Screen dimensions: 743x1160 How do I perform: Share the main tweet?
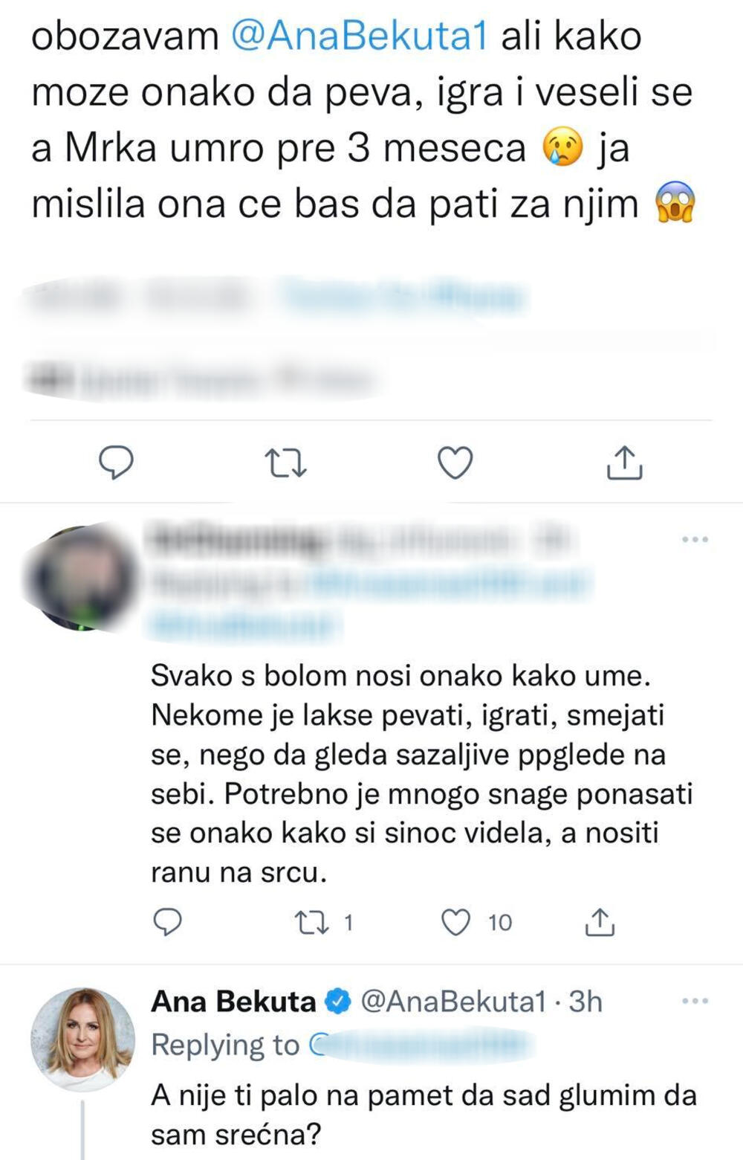[624, 463]
